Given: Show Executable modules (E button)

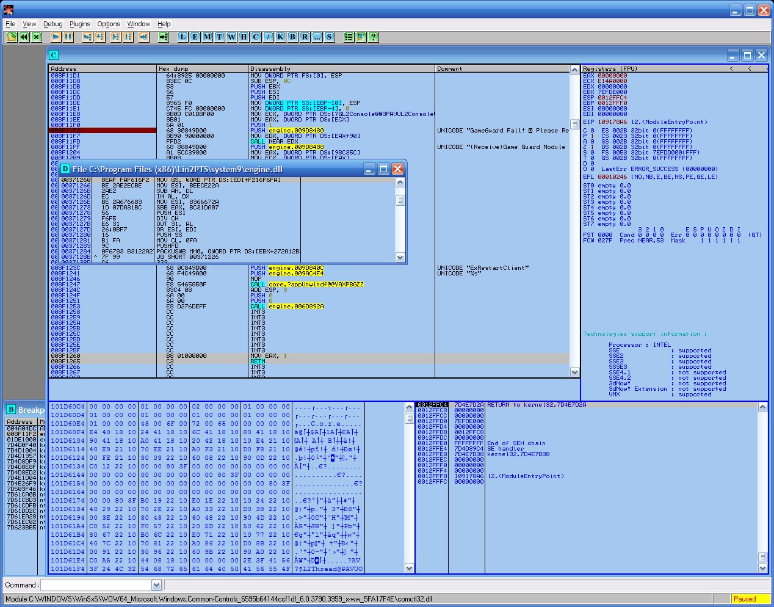Looking at the screenshot, I should pyautogui.click(x=195, y=37).
